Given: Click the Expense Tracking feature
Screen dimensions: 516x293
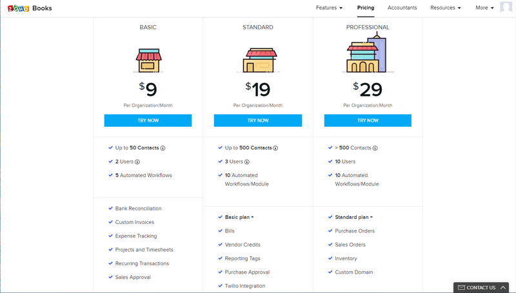Looking at the screenshot, I should coord(136,236).
